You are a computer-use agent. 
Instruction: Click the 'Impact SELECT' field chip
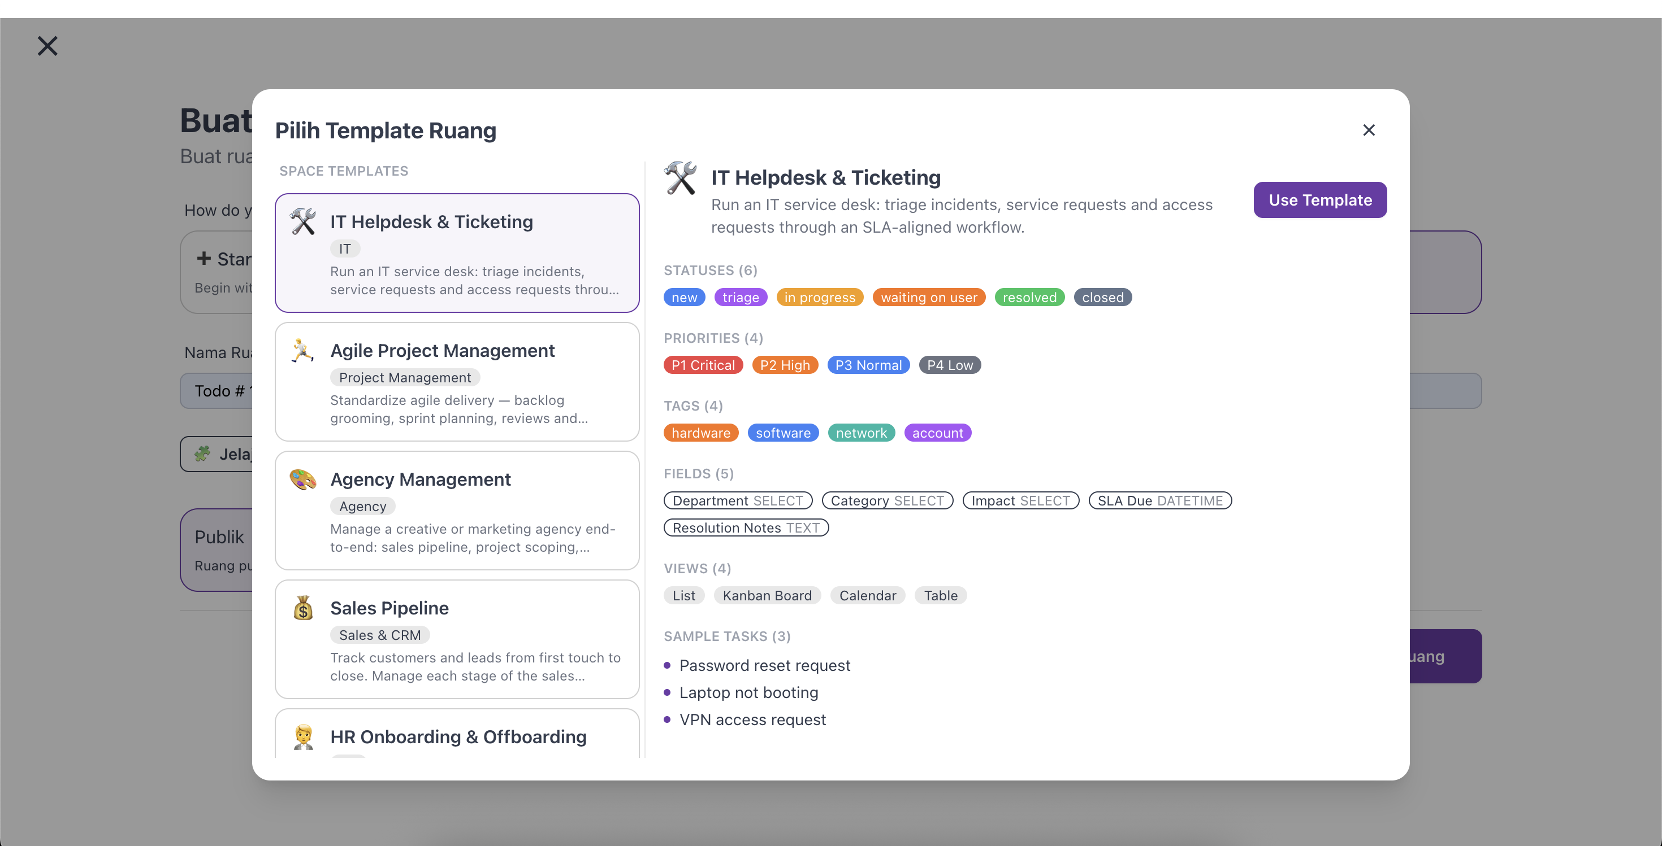(1021, 500)
